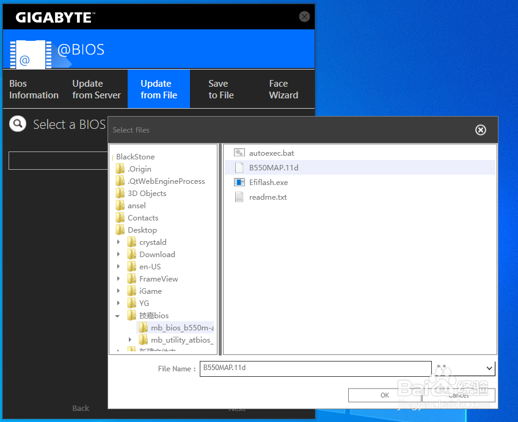Open the Face Wizard tab

[x=283, y=89]
